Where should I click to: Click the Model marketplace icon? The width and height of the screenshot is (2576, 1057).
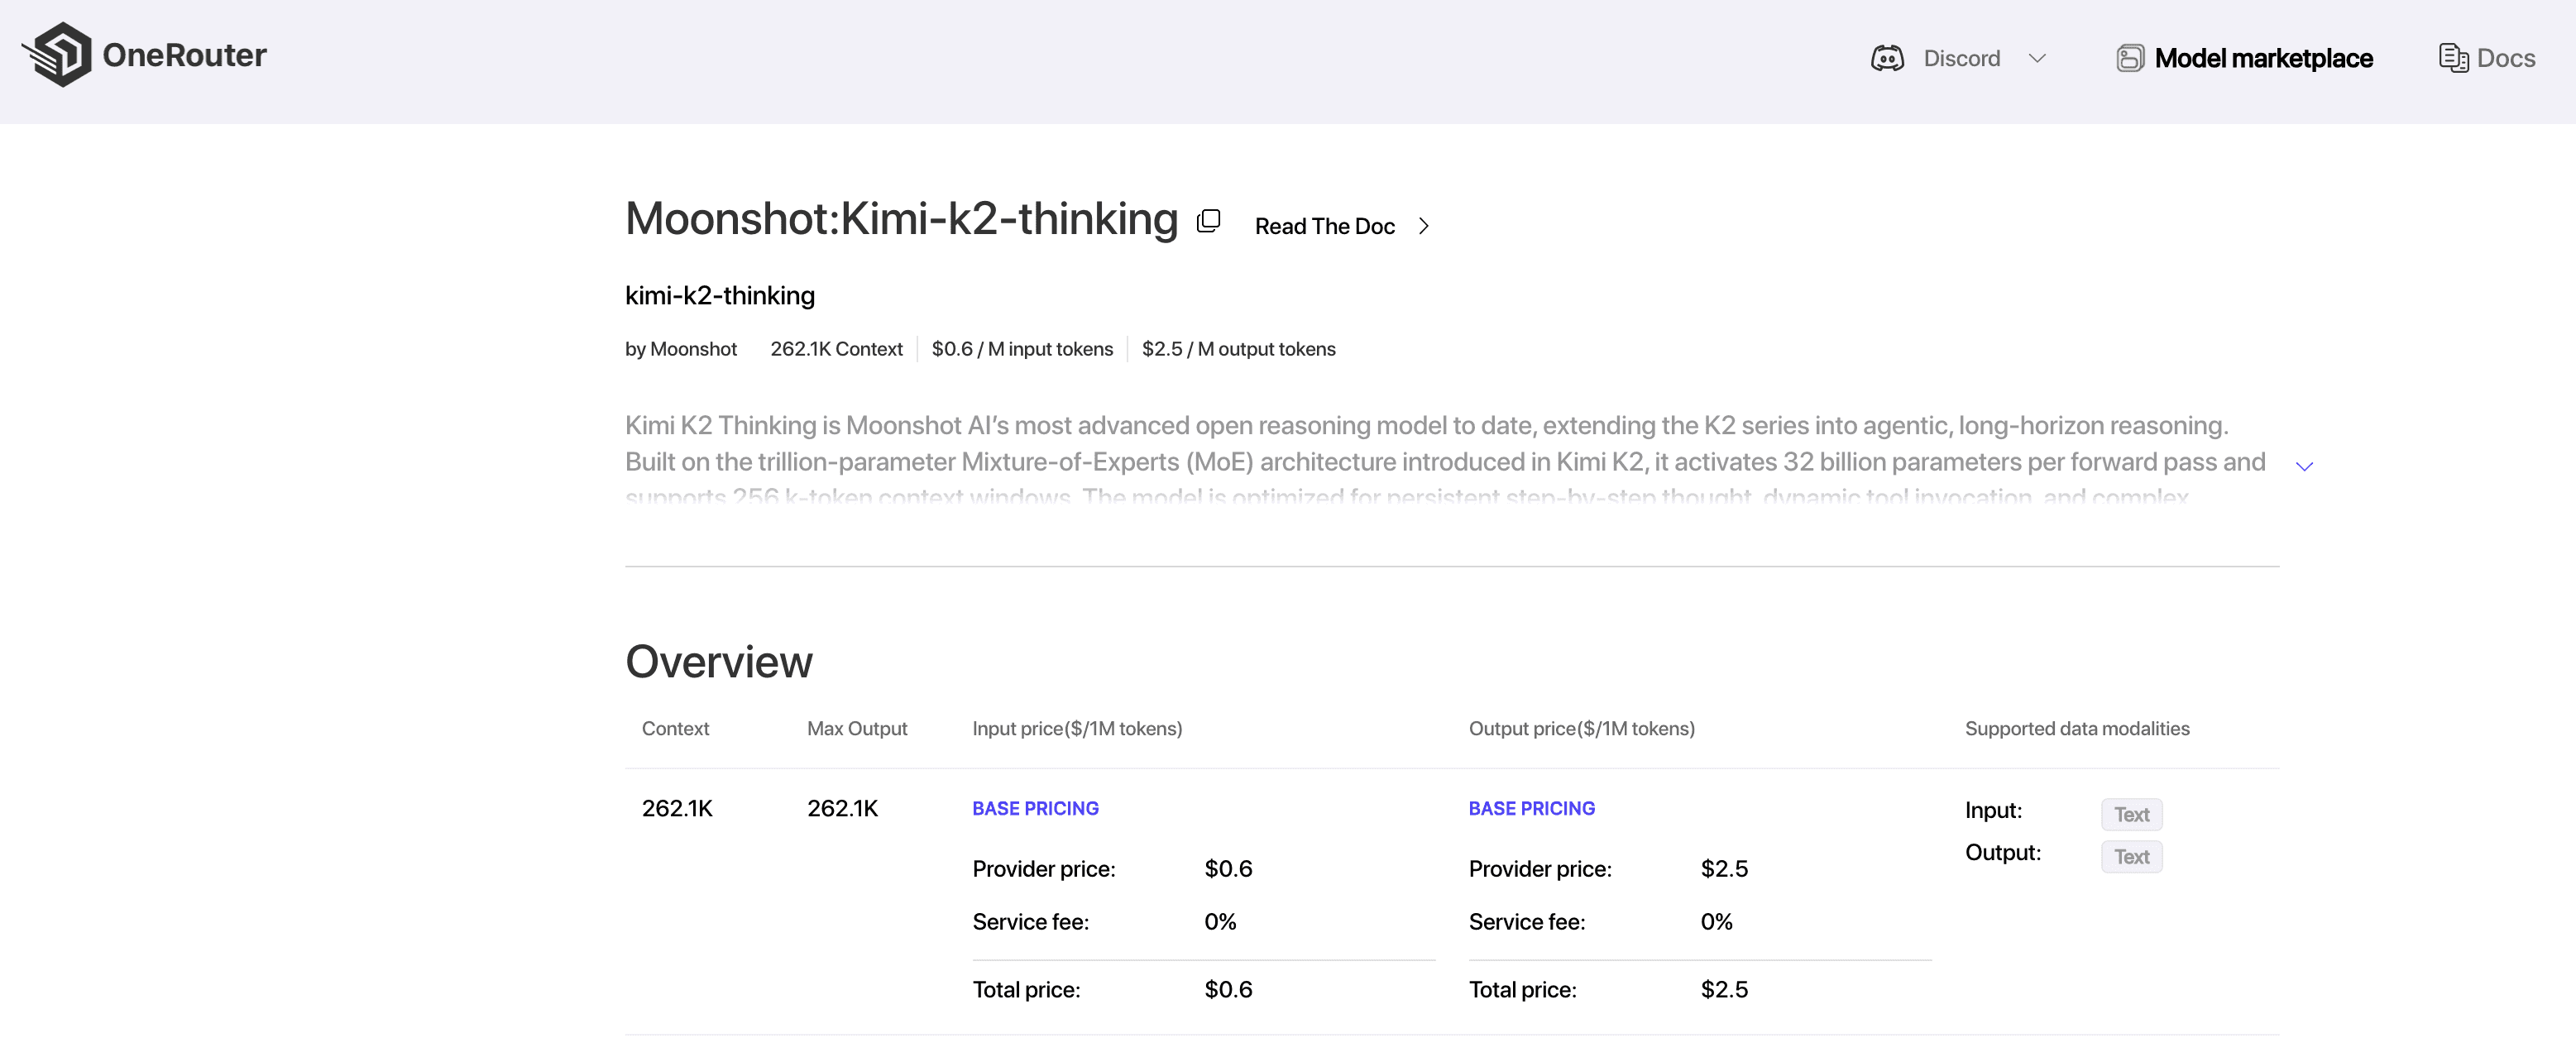point(2129,58)
